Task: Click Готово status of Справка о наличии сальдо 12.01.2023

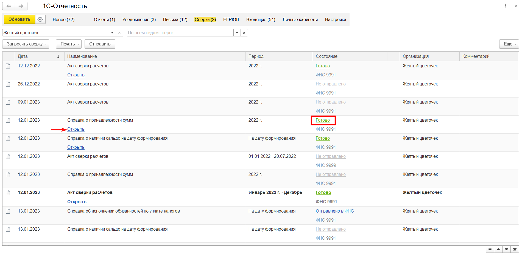Action: [x=323, y=138]
